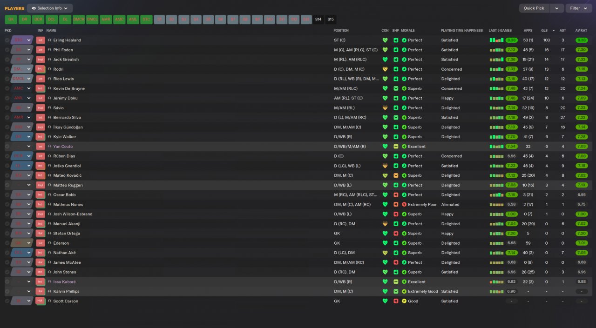596x328 pixels.
Task: Select the DCR position slot tab
Action: click(x=38, y=20)
